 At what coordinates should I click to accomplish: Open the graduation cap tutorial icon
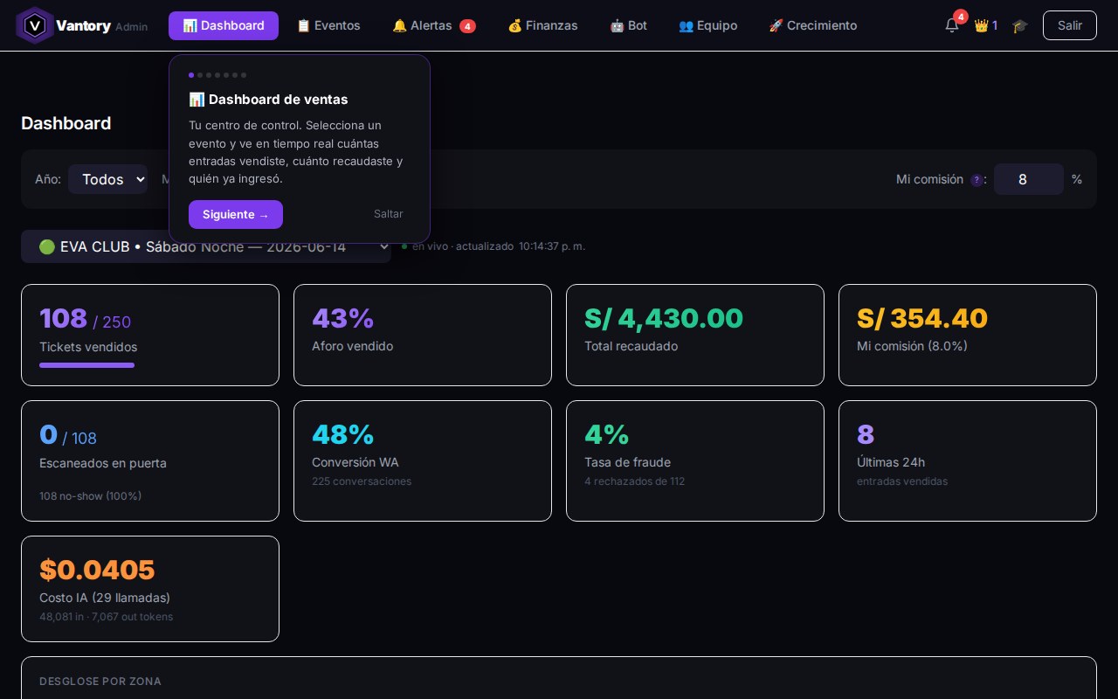(1019, 25)
